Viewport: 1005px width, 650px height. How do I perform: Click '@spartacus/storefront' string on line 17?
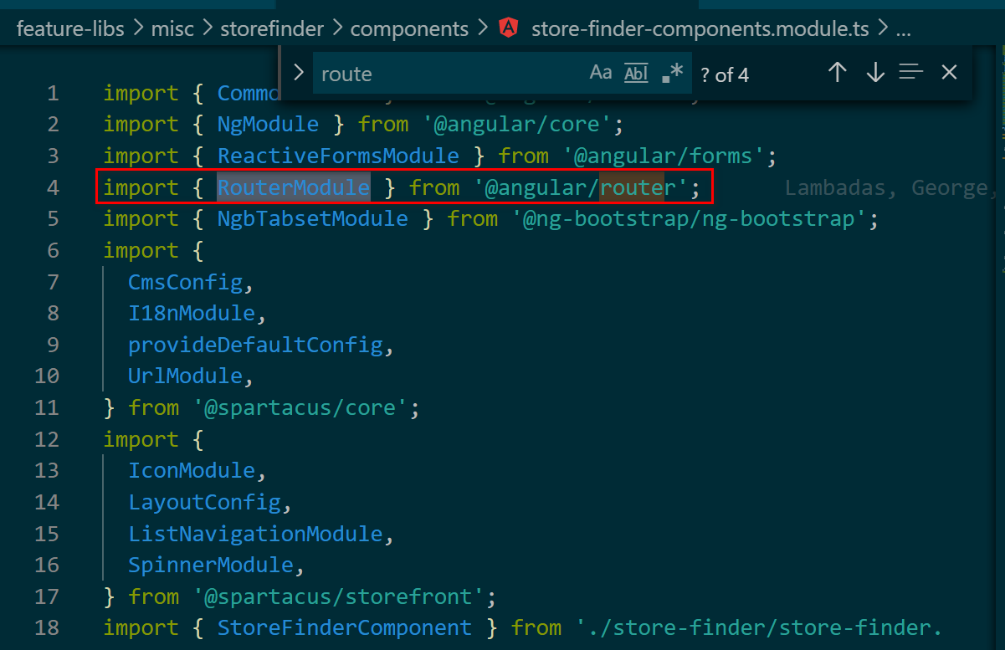click(340, 597)
